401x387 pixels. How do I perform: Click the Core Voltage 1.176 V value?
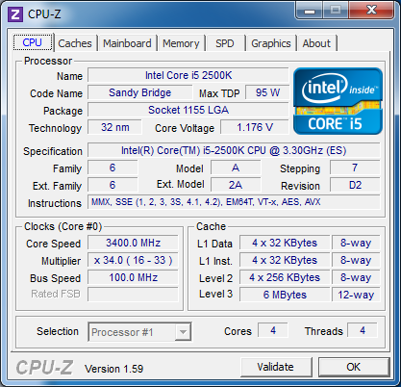pos(255,127)
